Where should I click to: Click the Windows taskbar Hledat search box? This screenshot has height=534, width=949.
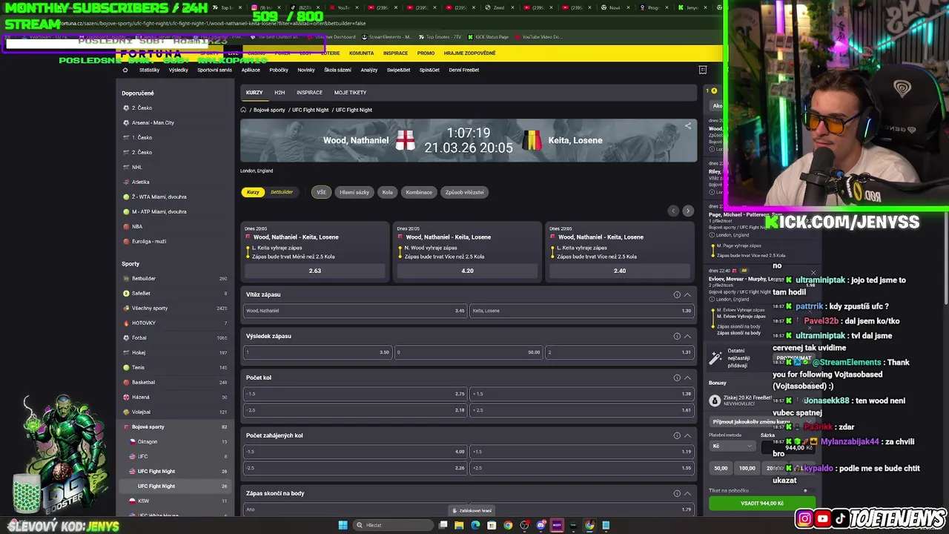click(x=393, y=525)
